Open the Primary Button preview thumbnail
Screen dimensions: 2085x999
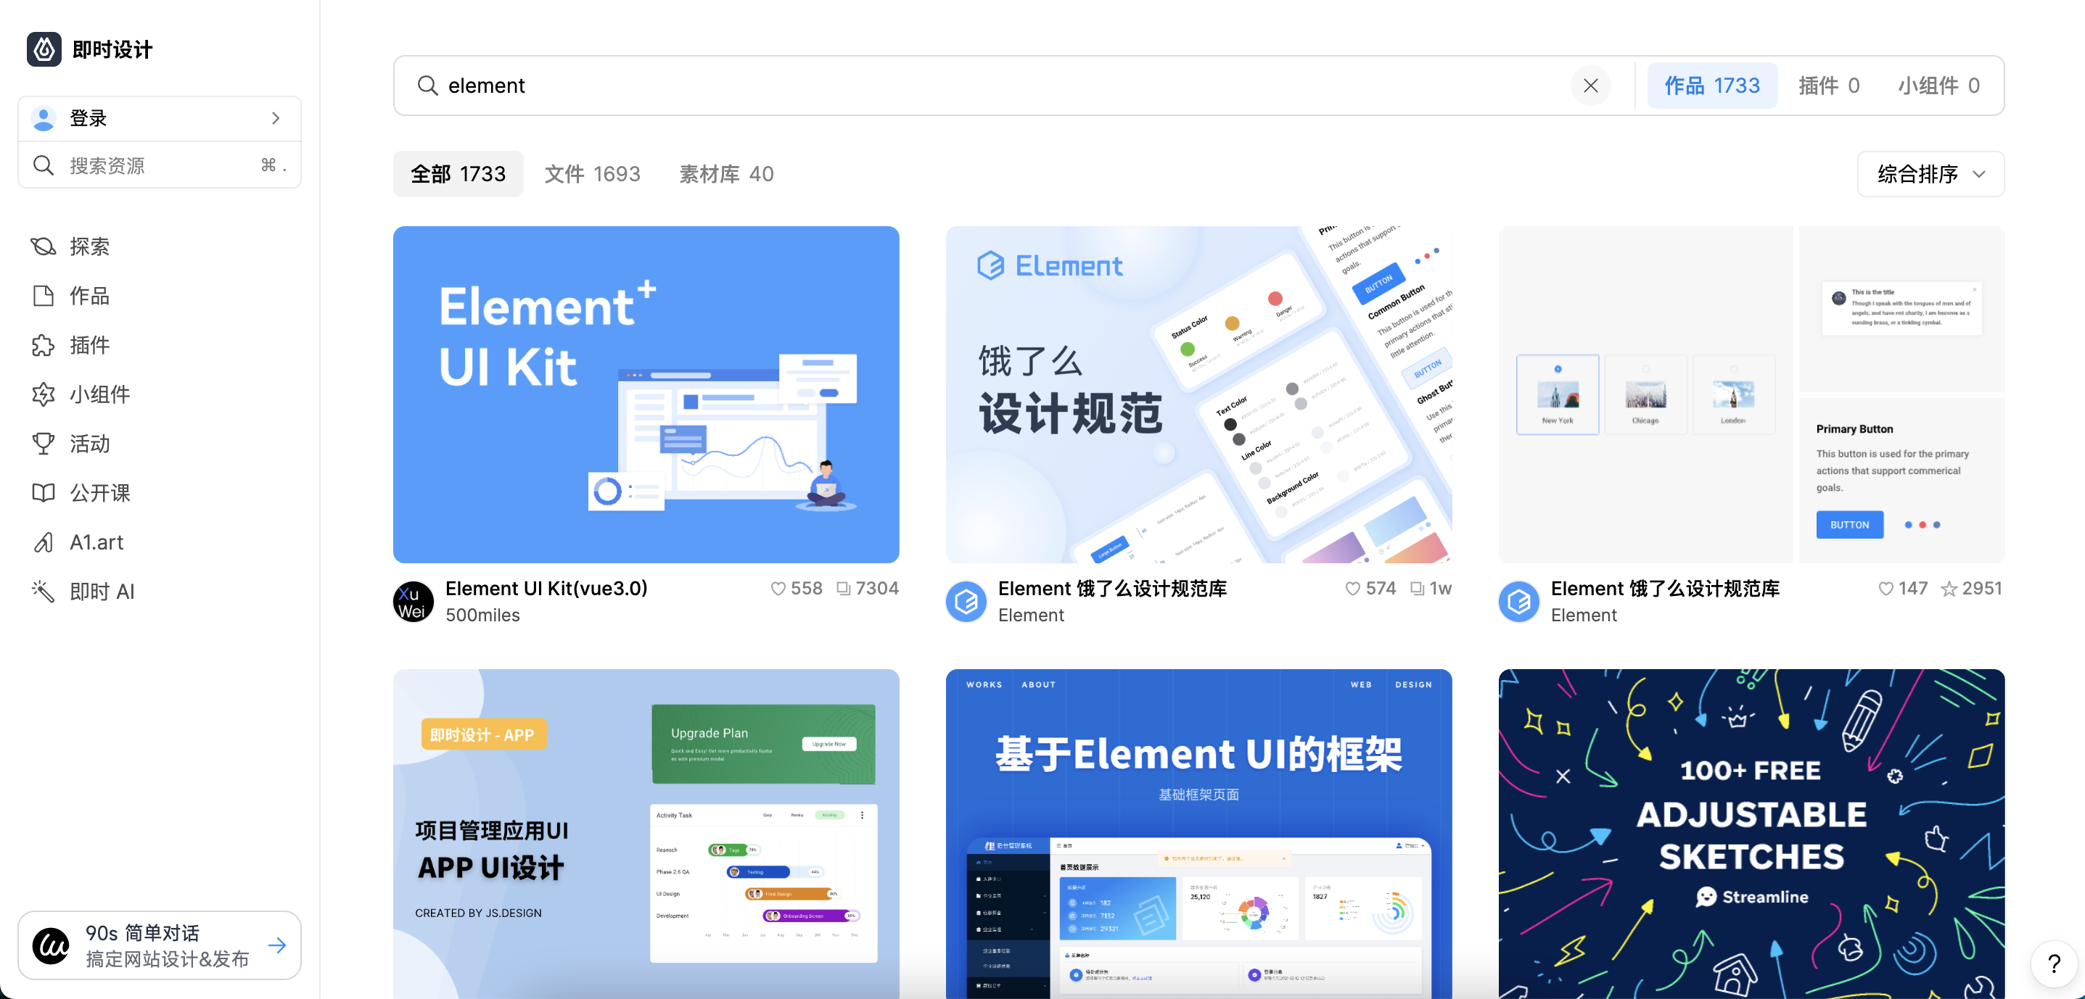coord(1751,394)
